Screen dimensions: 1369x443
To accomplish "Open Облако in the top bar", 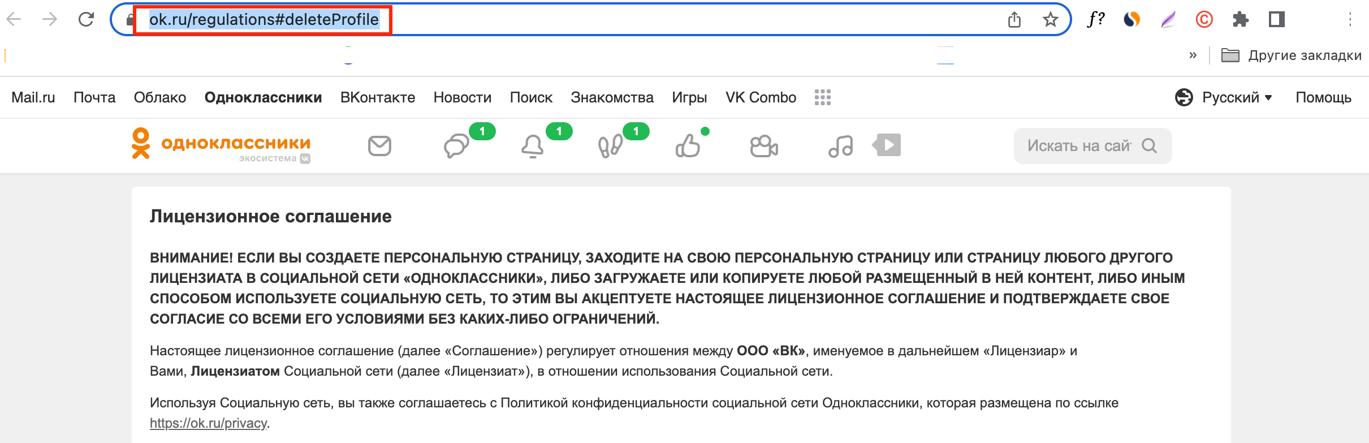I will coord(160,97).
